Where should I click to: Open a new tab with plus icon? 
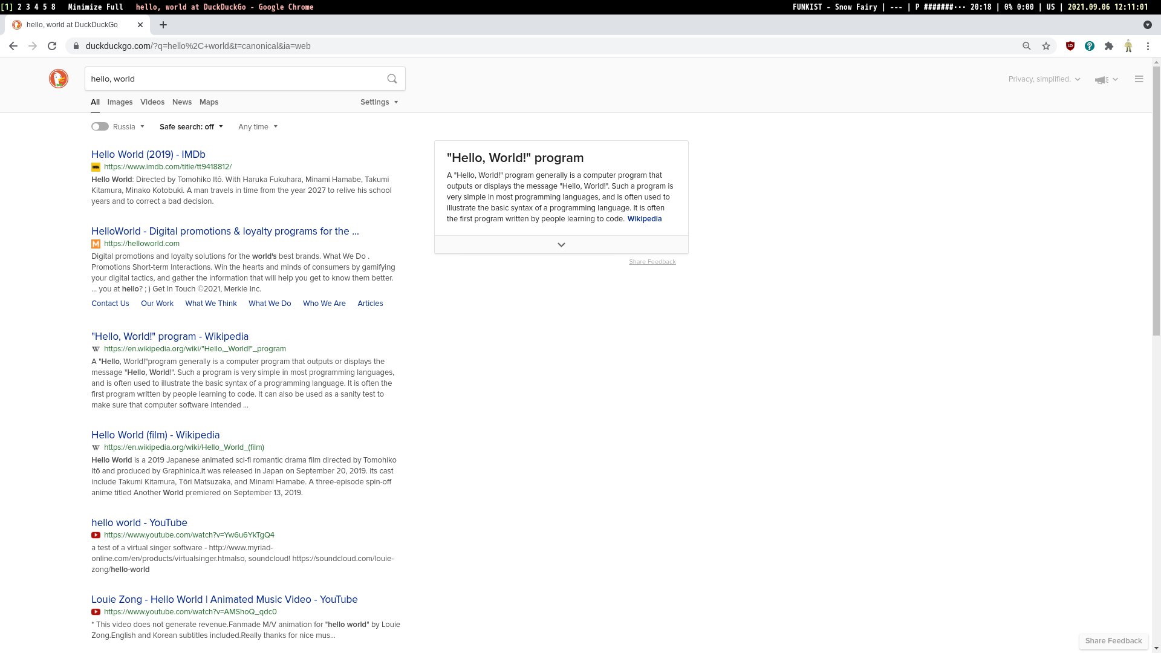[163, 25]
